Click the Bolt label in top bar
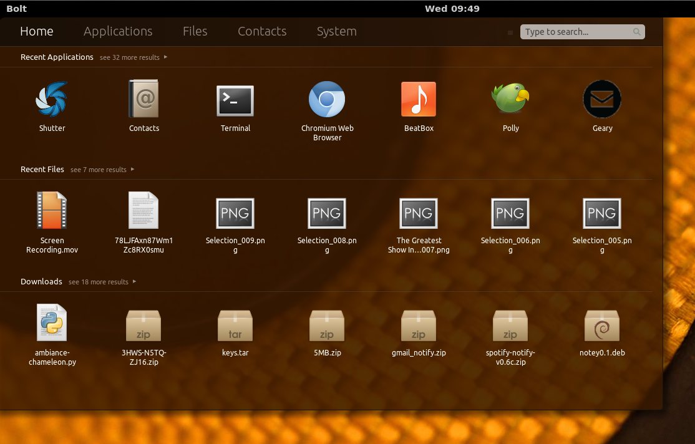The height and width of the screenshot is (444, 695). 16,9
